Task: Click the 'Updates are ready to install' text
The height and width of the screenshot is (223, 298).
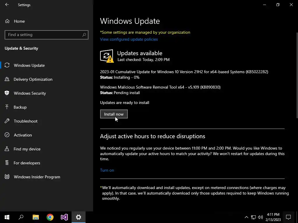Action: point(125,102)
